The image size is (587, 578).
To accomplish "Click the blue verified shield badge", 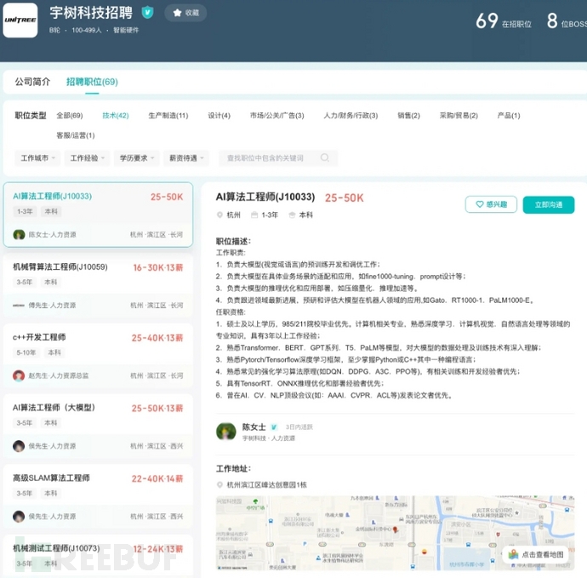I will 147,13.
